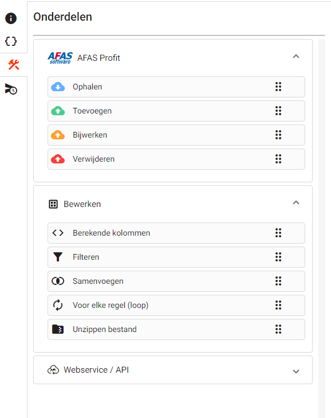Select the Voor elke regel (loop) item
The height and width of the screenshot is (418, 331).
coord(176,305)
